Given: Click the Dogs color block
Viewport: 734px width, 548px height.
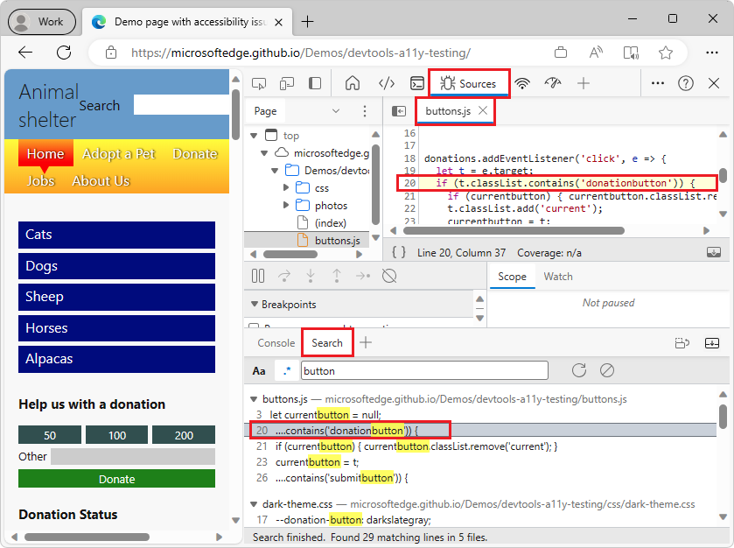Looking at the screenshot, I should pos(116,266).
